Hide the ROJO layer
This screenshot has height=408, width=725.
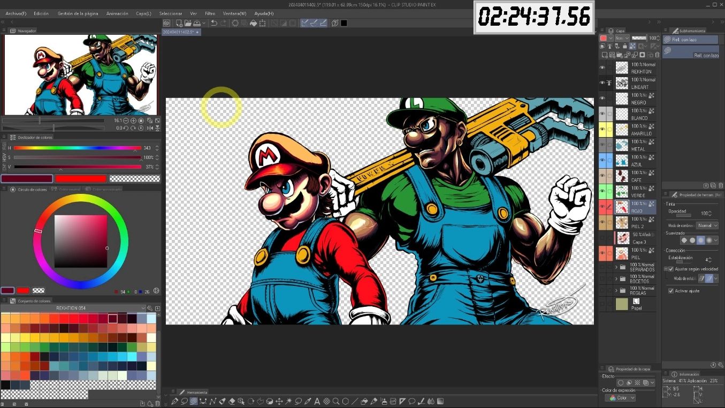tap(602, 207)
